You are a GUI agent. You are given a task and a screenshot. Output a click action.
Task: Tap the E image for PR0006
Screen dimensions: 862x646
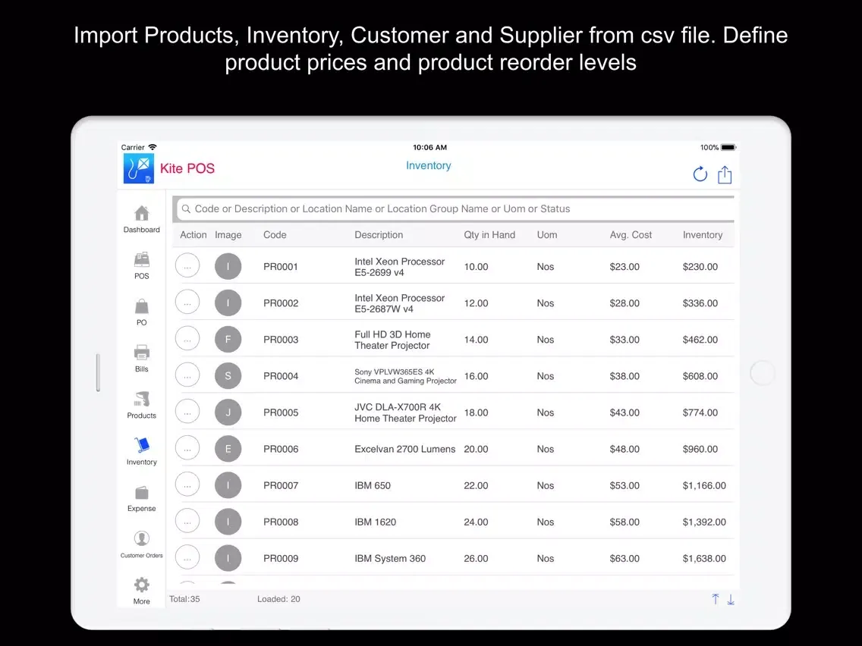[x=228, y=449]
